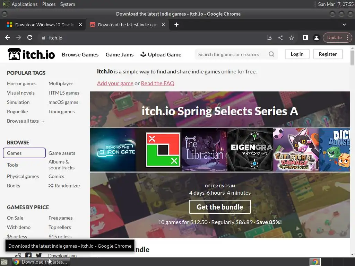Open the Chrome profile icon
Screen dimensions: 355x266
316,38
